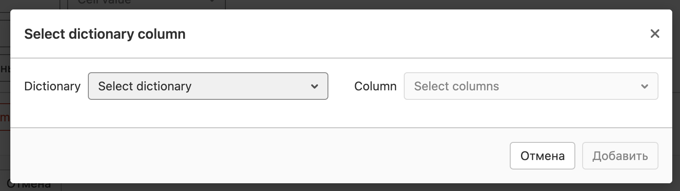
Task: Click the dialog footer area left of Отмена
Action: coord(259,156)
